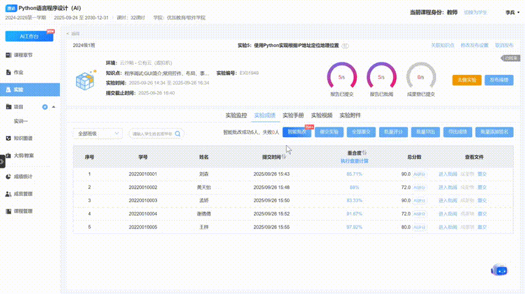
Task: Open 成员管理 in the sidebar
Action: pyautogui.click(x=23, y=194)
